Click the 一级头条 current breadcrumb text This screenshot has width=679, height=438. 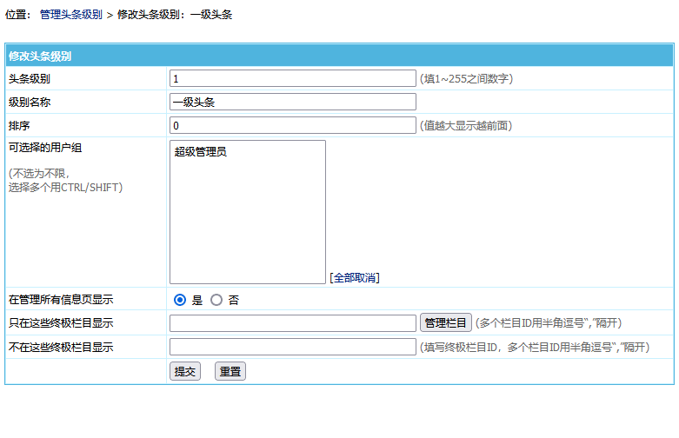211,15
